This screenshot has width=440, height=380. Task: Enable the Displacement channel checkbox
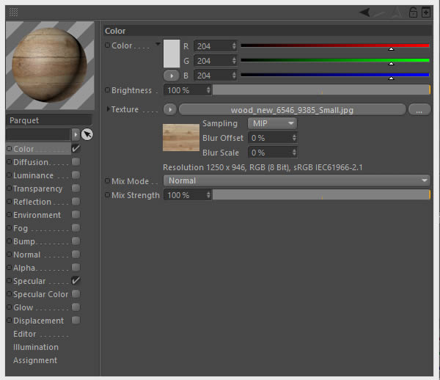click(76, 321)
